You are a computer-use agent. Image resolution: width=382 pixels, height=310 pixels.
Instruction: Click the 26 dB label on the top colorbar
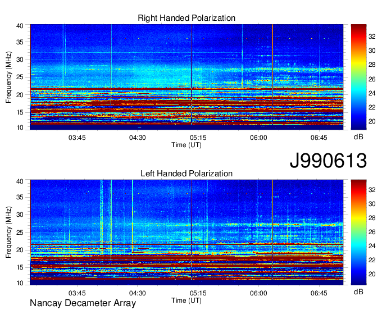pos(372,79)
